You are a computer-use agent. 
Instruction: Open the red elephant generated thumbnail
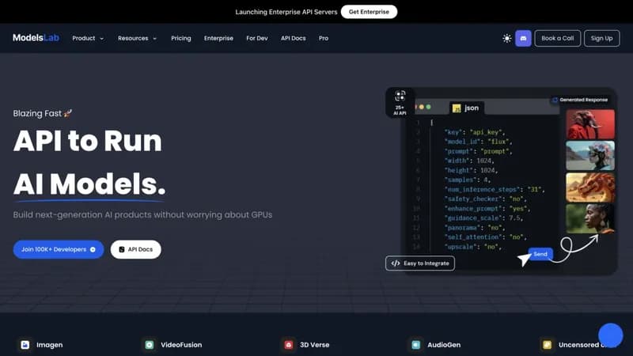590,124
